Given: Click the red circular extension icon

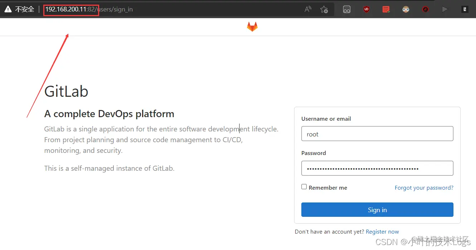Looking at the screenshot, I should coord(425,10).
